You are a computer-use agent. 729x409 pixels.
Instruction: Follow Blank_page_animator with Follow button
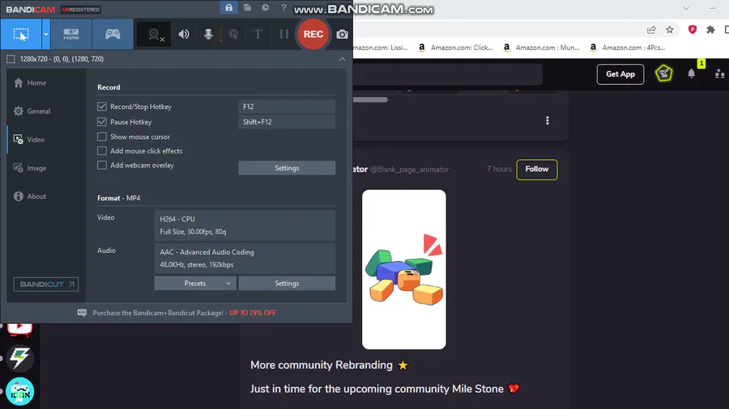click(x=537, y=169)
